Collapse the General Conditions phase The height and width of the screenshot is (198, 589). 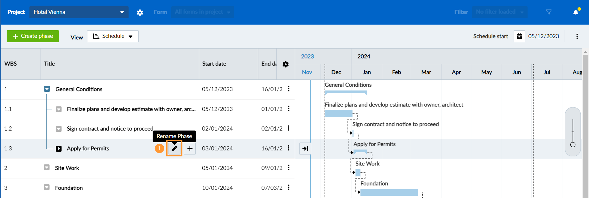[47, 89]
